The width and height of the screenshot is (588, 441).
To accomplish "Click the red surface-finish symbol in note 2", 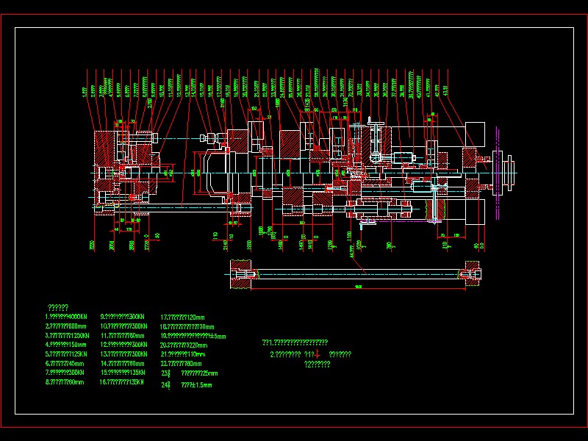I will click(318, 354).
